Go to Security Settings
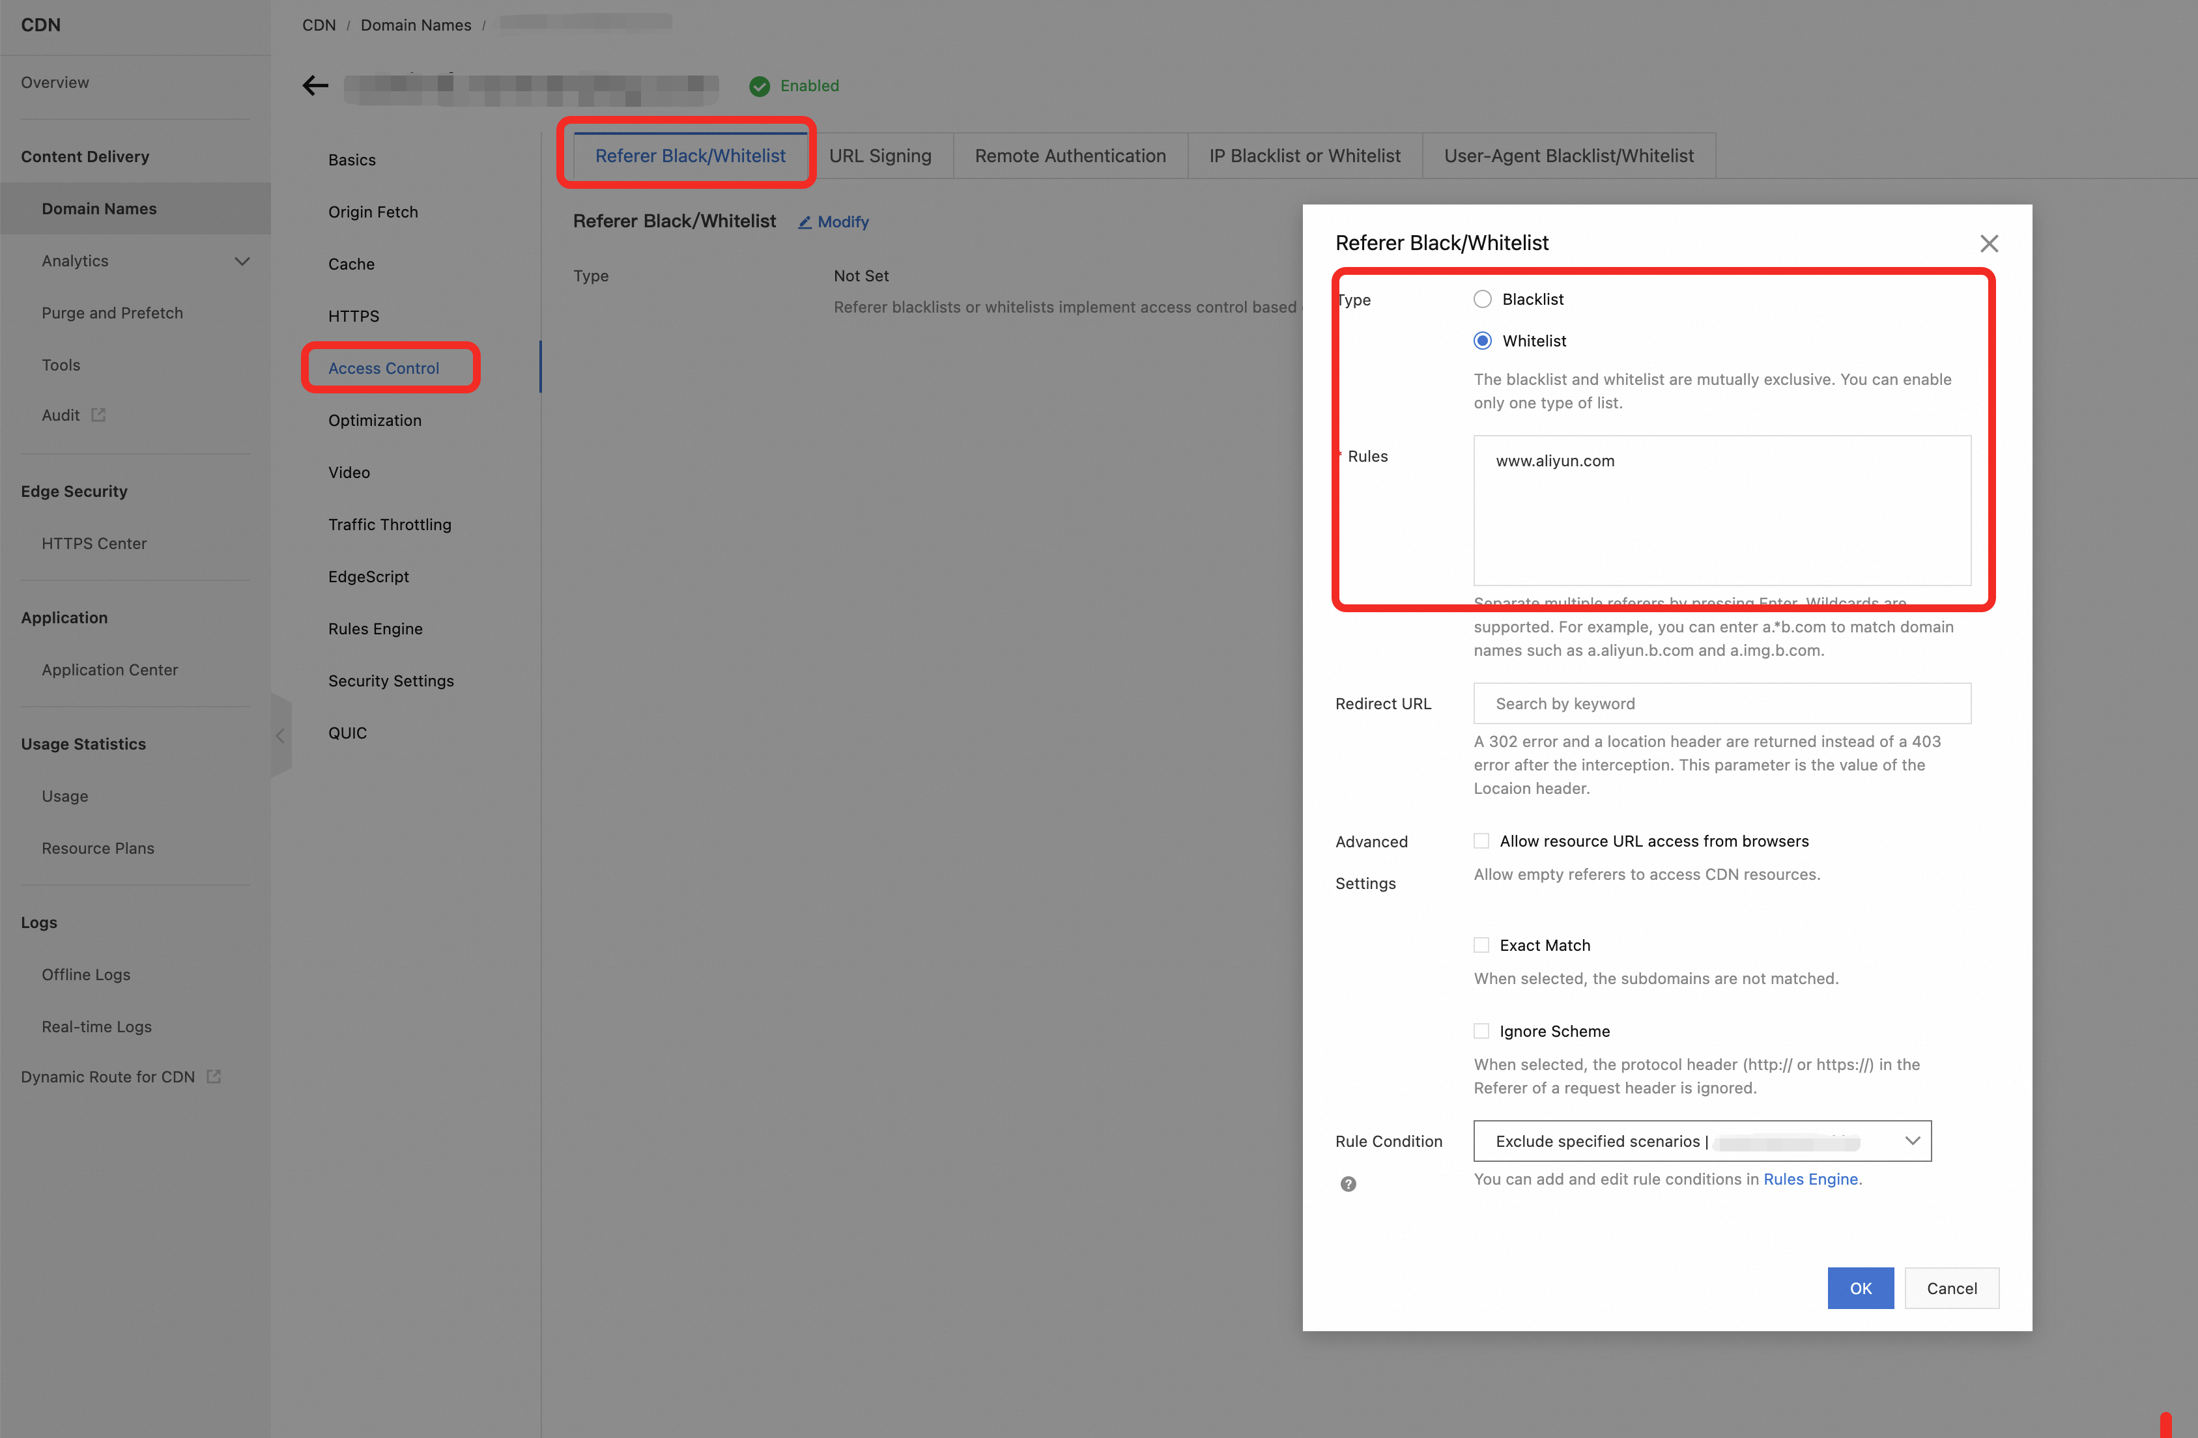Viewport: 2198px width, 1438px height. pos(391,681)
